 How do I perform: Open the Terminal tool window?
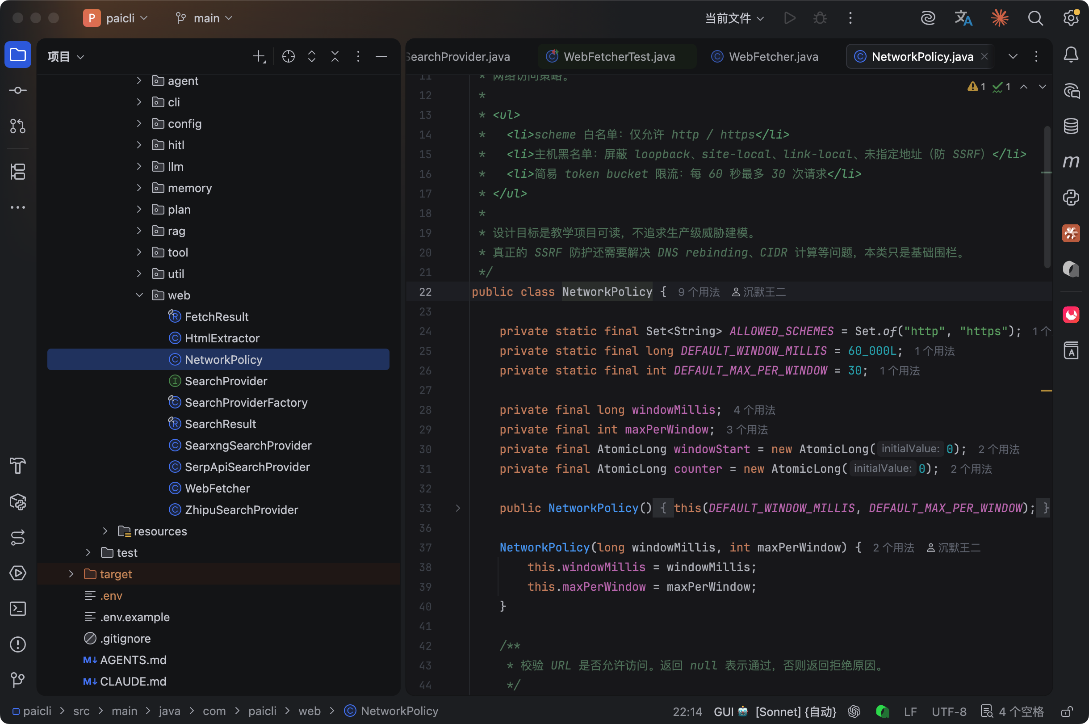coord(17,609)
